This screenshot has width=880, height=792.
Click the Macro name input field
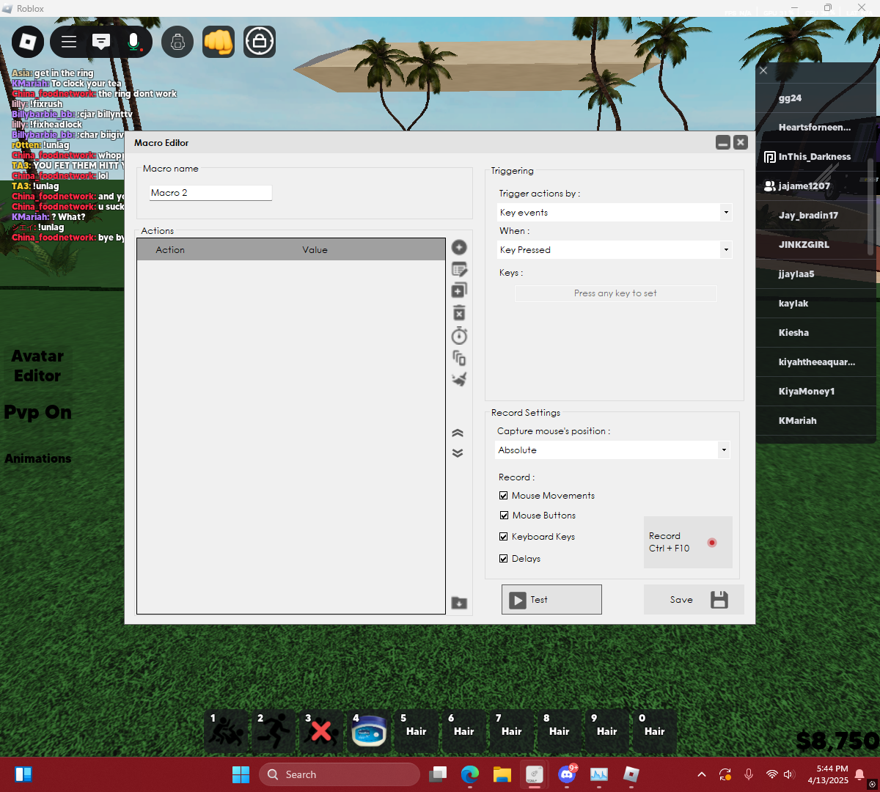click(210, 193)
